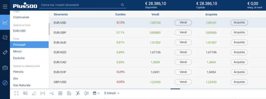This screenshot has height=99, width=266.
Task: Click Acquista button for EUR/USD
Action: click(x=239, y=23)
